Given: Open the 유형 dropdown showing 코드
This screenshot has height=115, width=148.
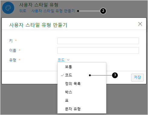Looking at the screenshot, I should (63, 60).
